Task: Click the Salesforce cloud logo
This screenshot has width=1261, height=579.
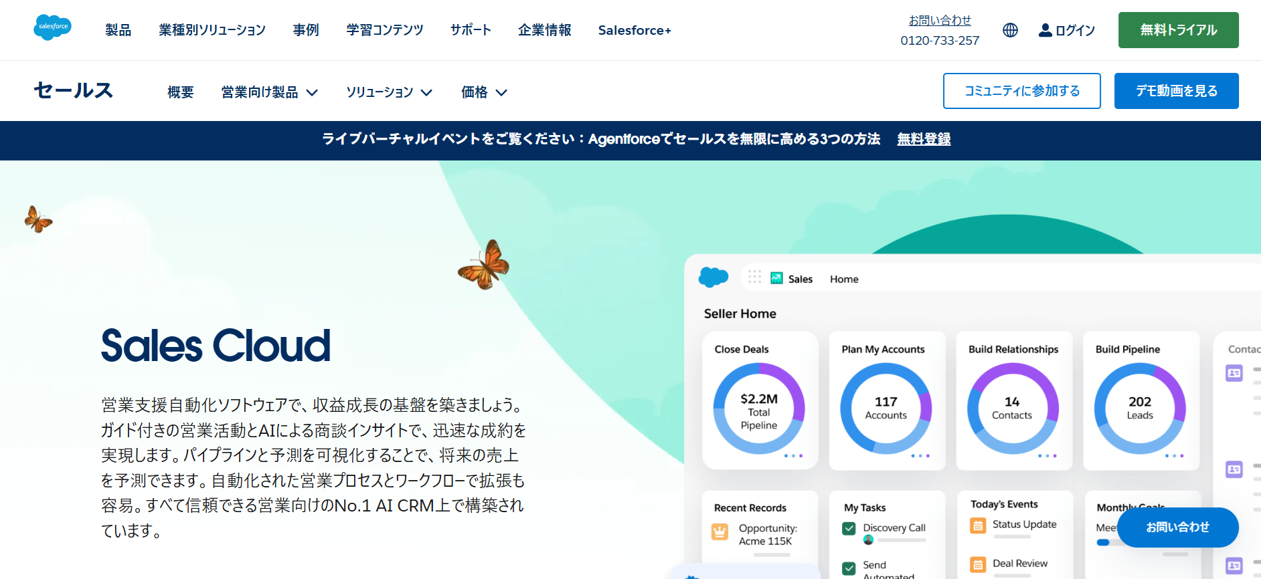Action: (52, 27)
